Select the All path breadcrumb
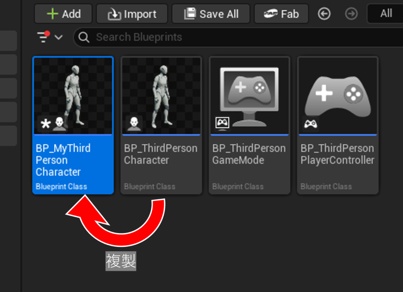The width and height of the screenshot is (403, 292). [x=386, y=14]
